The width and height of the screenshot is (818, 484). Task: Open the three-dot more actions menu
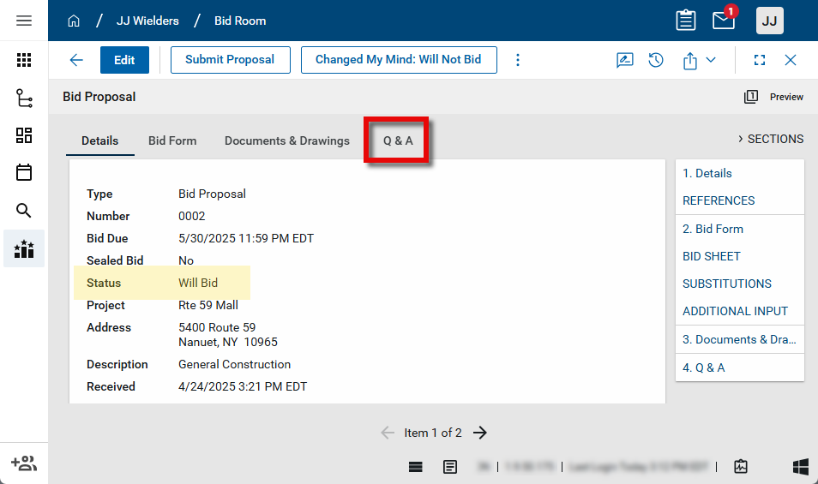pos(518,60)
